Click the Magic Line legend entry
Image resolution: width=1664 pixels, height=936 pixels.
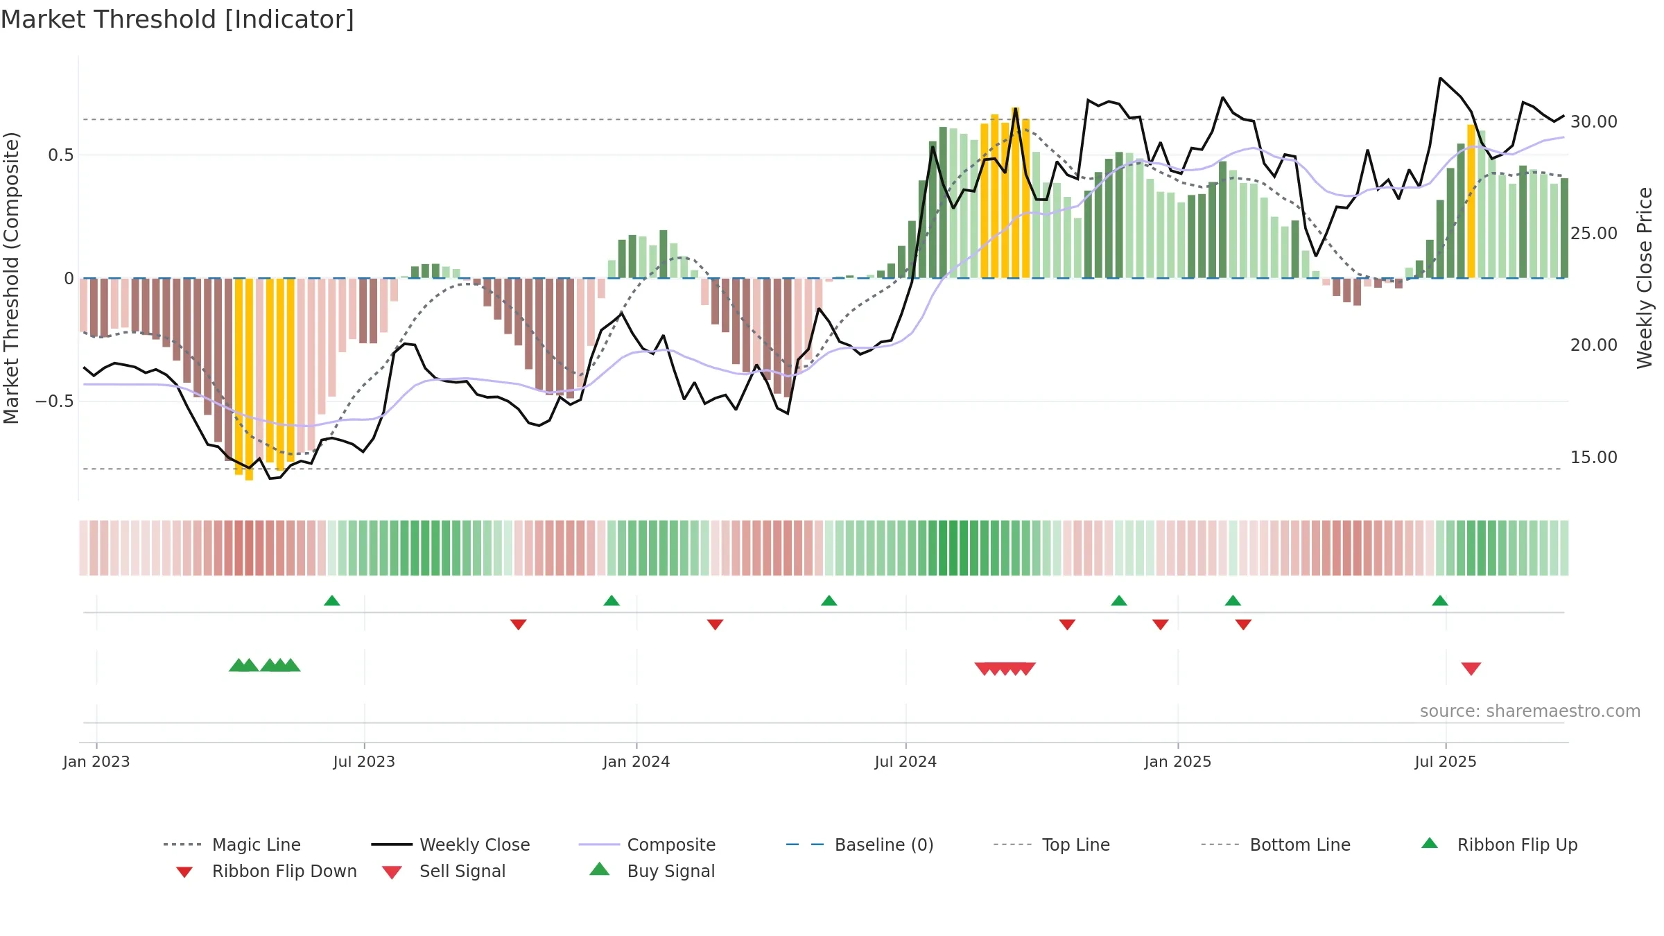pos(232,844)
